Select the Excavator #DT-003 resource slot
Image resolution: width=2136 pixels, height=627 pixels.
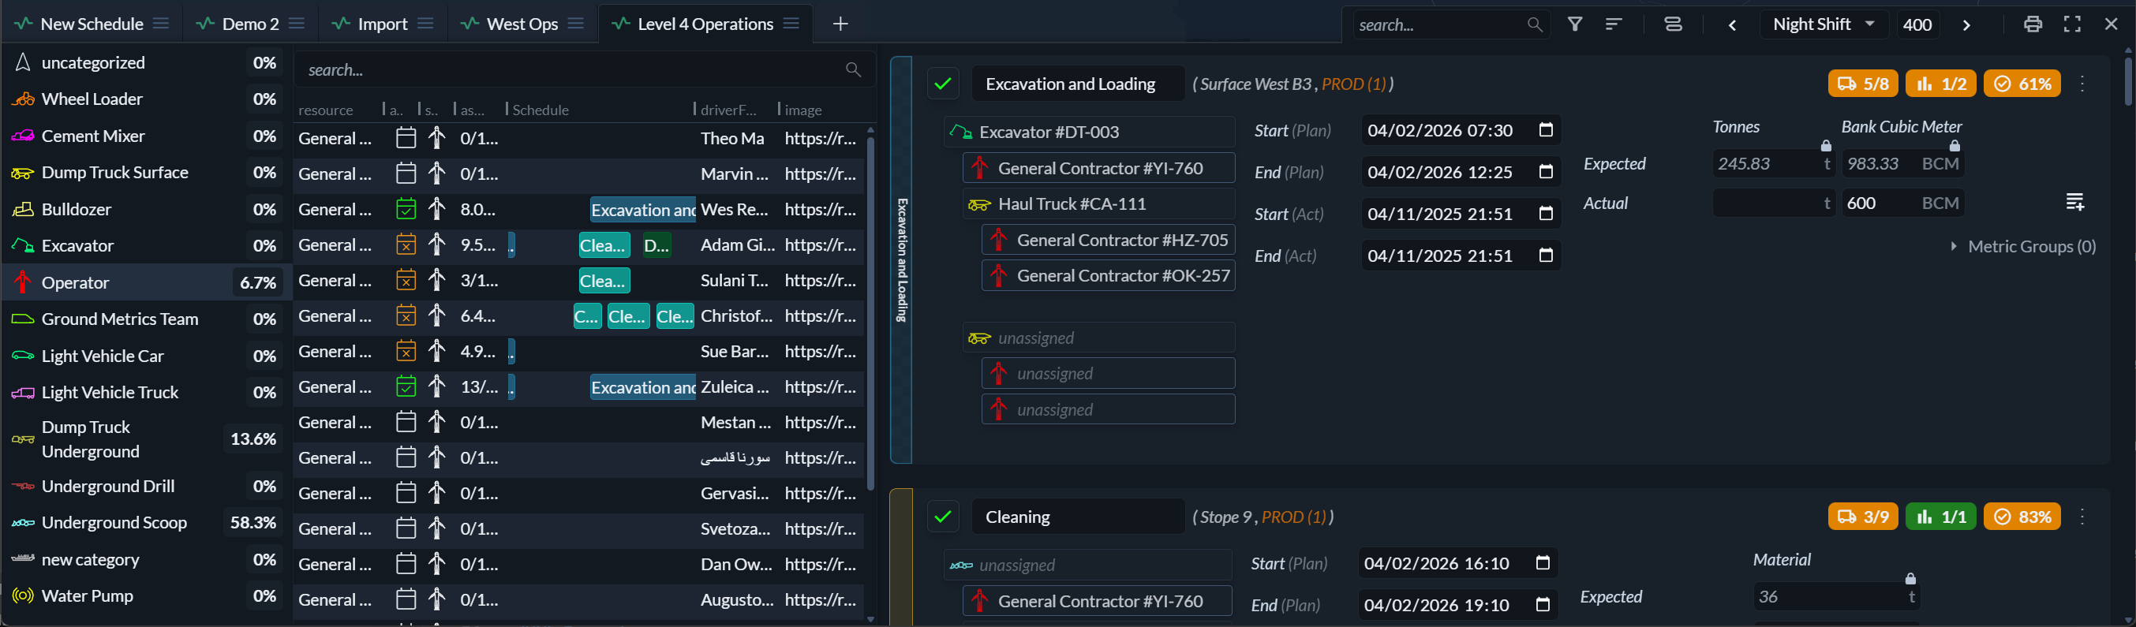(x=1090, y=132)
